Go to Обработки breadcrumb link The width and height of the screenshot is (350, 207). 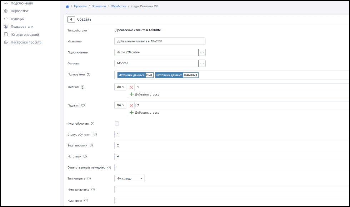118,6
